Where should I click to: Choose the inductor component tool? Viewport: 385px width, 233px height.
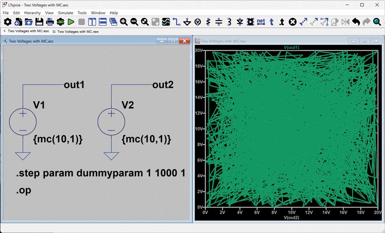click(229, 22)
